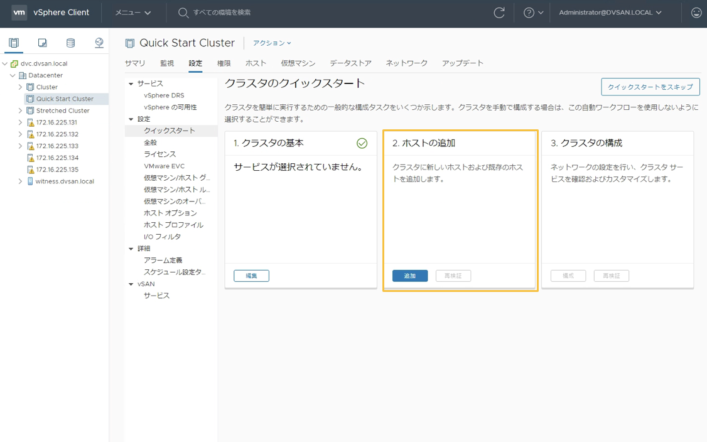Open ホスト プロファイル settings page
Screen dimensions: 707x442
[173, 225]
